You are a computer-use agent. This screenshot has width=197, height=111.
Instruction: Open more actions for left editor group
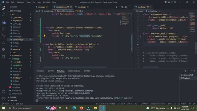tap(130, 7)
